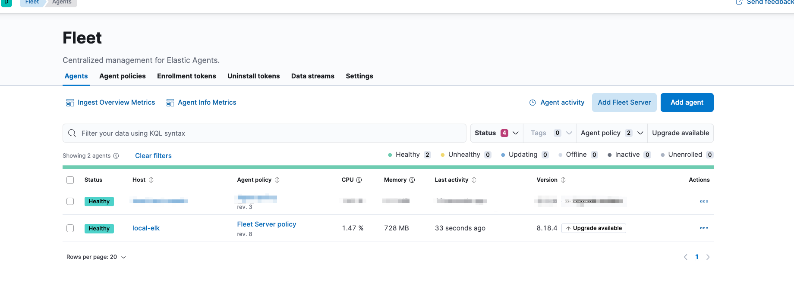Change Rows per page setting
The height and width of the screenshot is (289, 794).
click(x=96, y=257)
